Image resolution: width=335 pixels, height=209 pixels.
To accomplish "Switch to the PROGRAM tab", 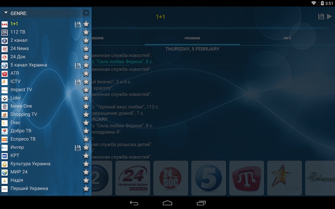I will pos(192,38).
